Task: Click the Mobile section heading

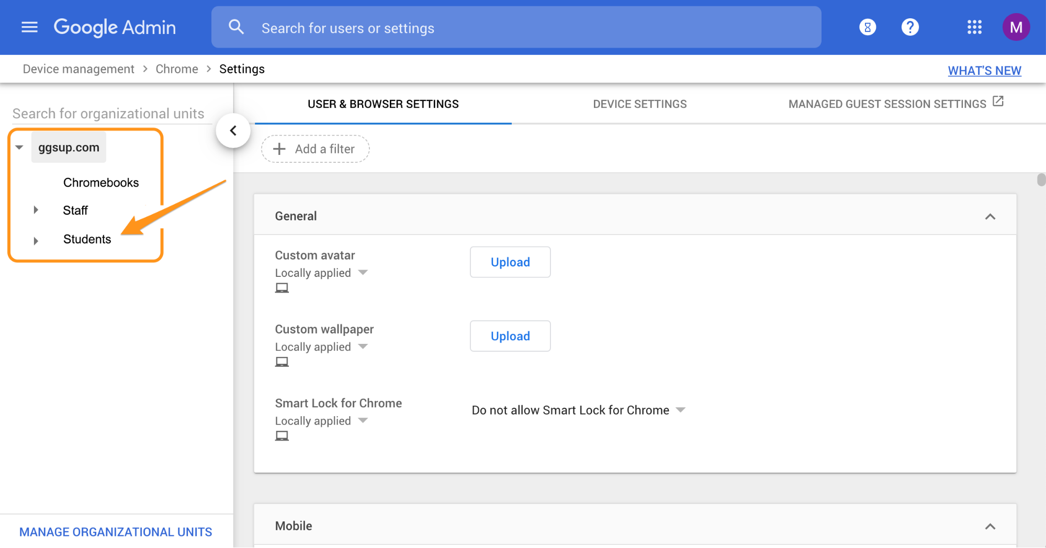Action: pos(294,526)
